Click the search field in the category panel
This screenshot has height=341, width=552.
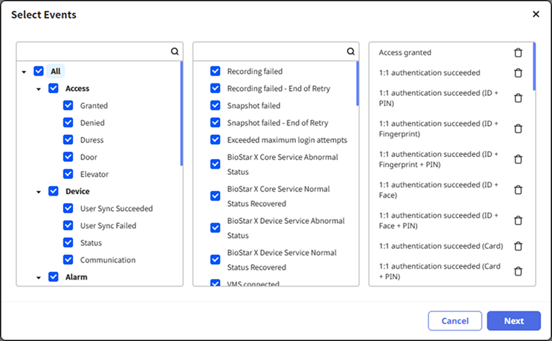pos(92,51)
